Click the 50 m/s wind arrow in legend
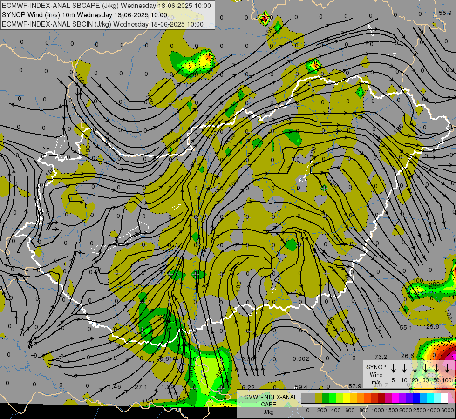 tap(436, 368)
